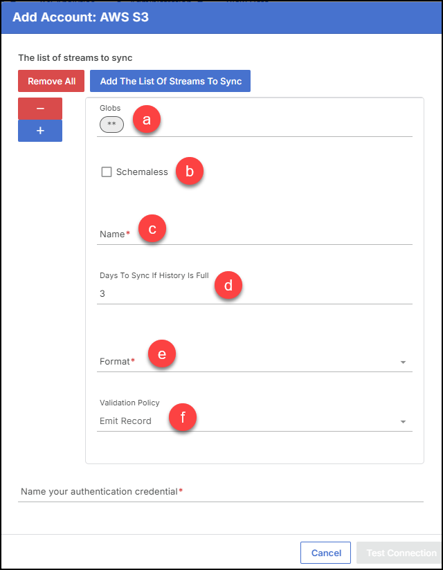Enable the Schemaless checkbox
The image size is (443, 570).
click(107, 172)
